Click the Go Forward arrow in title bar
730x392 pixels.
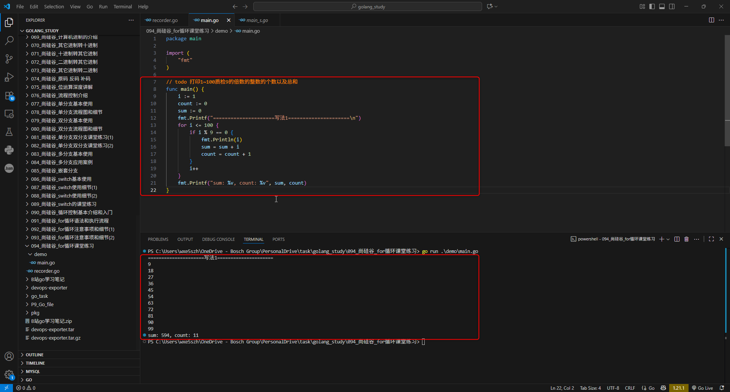tap(245, 6)
